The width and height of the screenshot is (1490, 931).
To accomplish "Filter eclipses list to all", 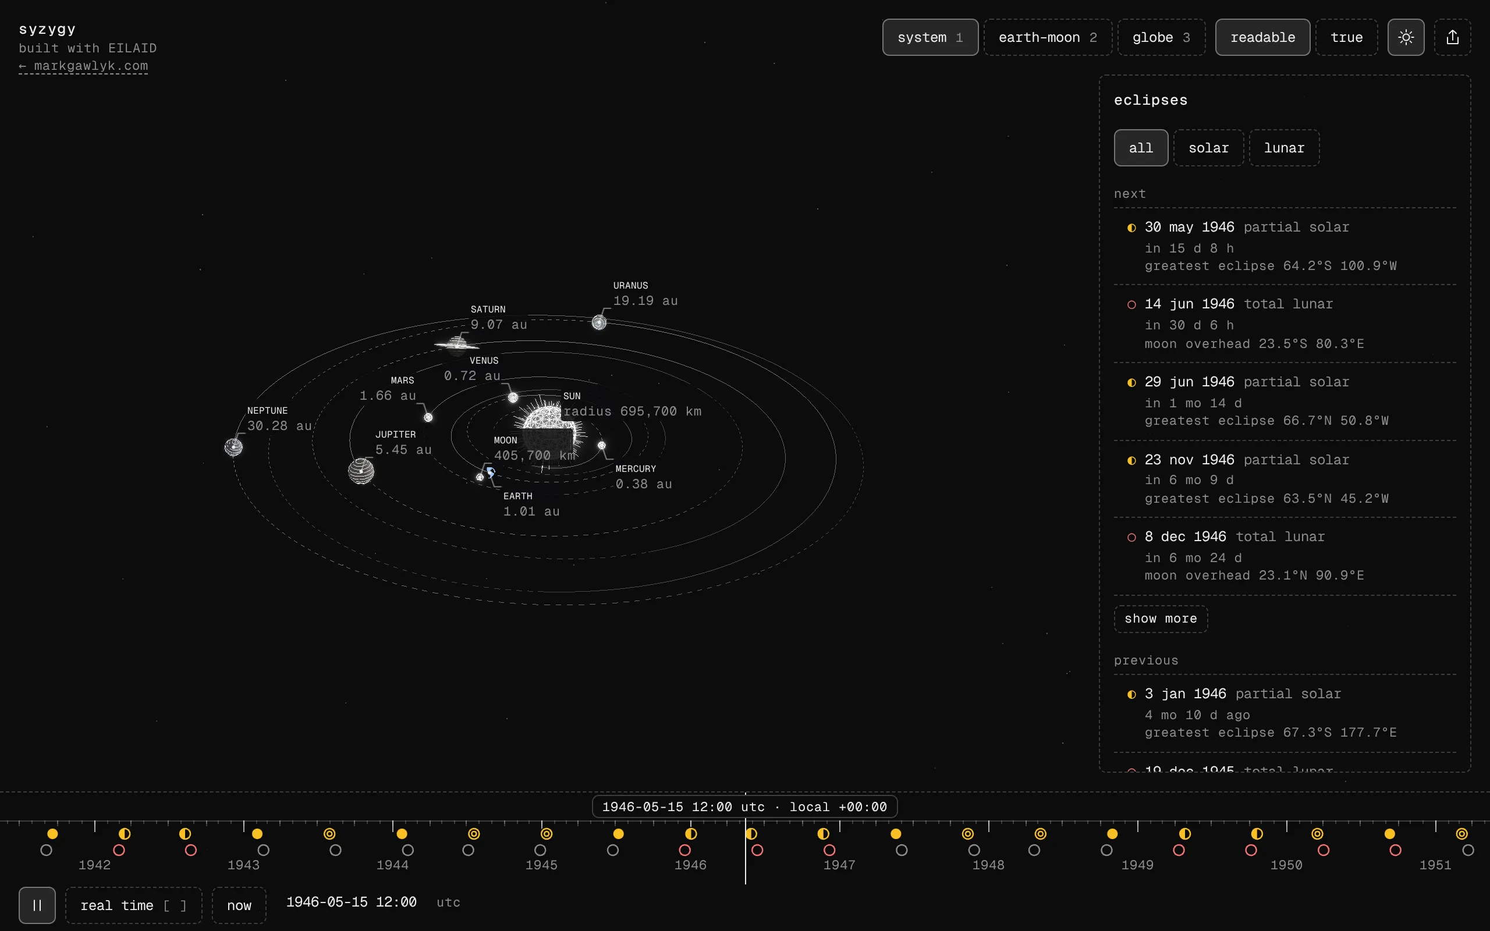I will coord(1141,148).
